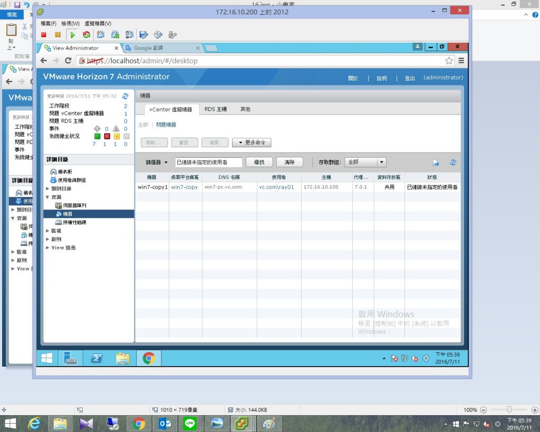
Task: Expand the 類別目錄 tree node
Action: tap(47, 188)
